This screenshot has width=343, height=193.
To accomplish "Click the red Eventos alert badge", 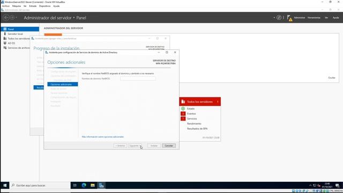I will click(183, 114).
